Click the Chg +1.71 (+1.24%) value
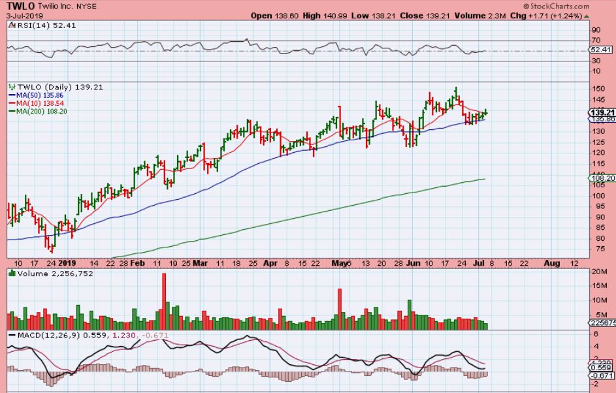 [545, 16]
